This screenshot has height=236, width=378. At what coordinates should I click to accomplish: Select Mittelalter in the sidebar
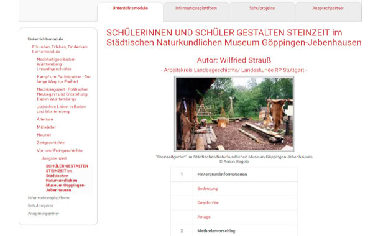coord(46,127)
